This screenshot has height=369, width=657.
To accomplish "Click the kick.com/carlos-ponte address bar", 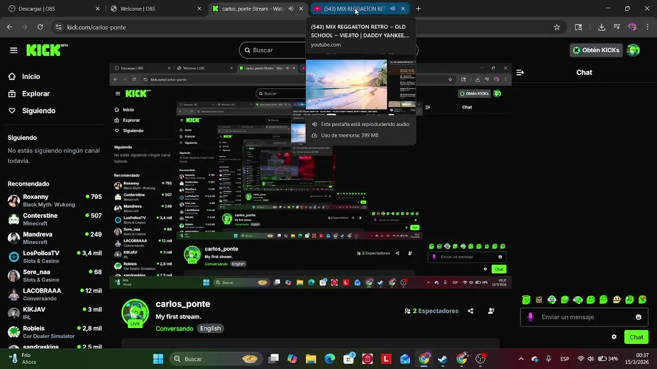I will 308,27.
